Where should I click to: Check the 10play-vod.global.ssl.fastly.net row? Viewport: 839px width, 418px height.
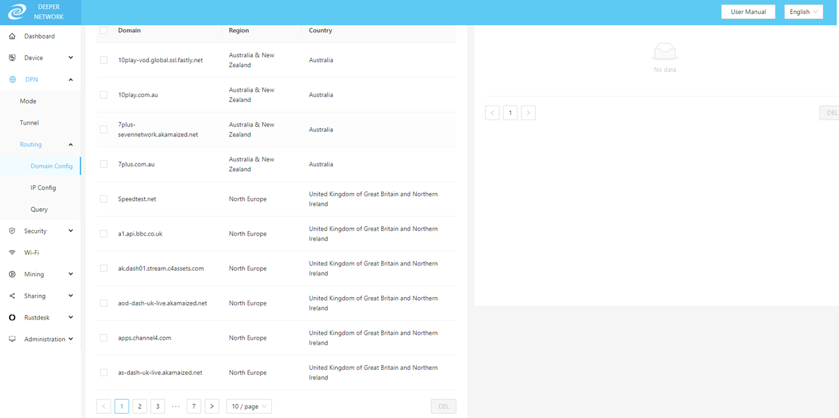[x=103, y=60]
